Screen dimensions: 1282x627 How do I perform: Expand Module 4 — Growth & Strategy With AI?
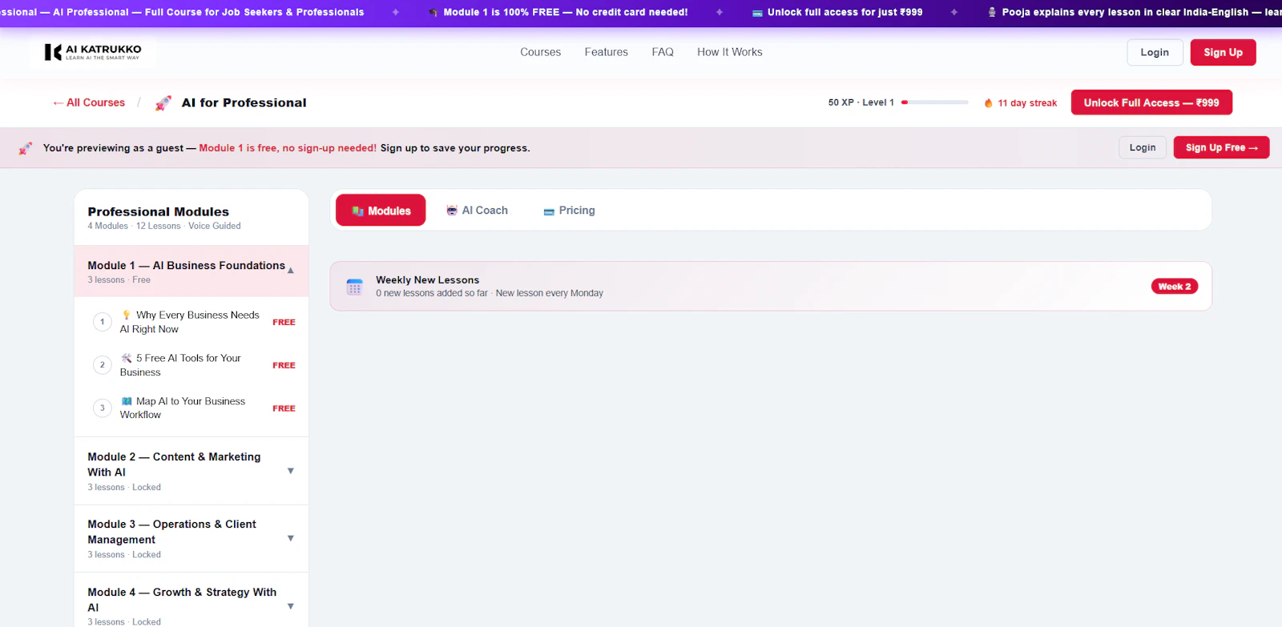coord(291,606)
